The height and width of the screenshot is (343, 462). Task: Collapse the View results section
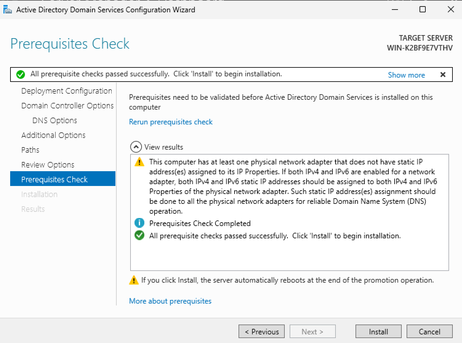(136, 147)
